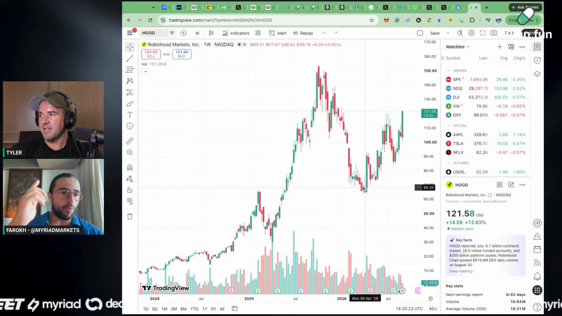Expand the Watchlist dropdown
This screenshot has width=562, height=316.
[x=458, y=47]
